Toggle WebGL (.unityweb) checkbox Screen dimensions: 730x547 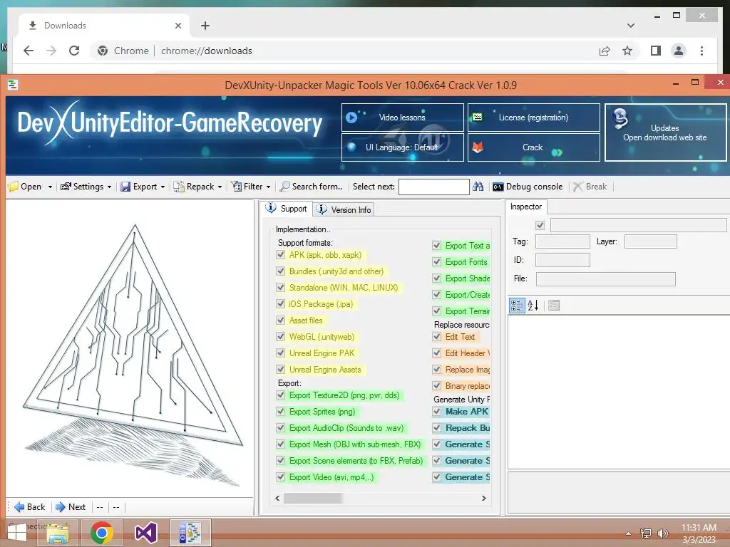[280, 337]
